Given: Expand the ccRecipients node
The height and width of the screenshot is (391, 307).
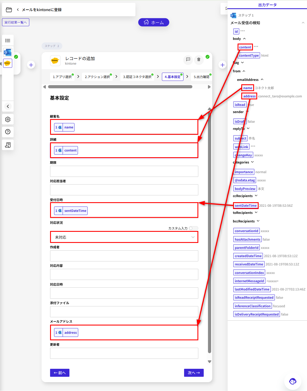Looking at the screenshot, I should [x=256, y=196].
